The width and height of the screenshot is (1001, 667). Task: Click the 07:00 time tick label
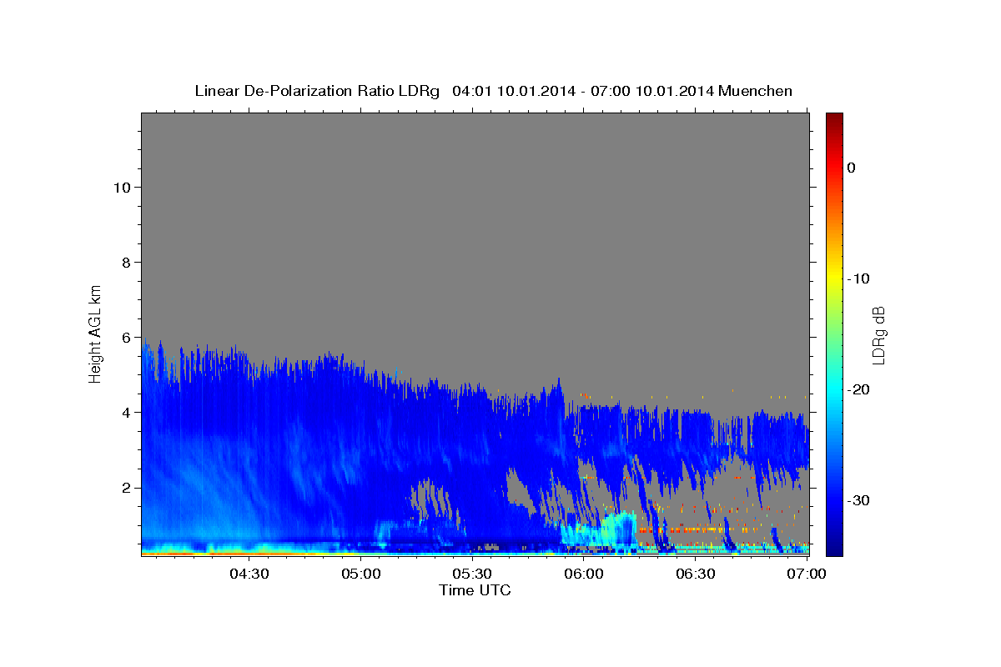point(807,574)
